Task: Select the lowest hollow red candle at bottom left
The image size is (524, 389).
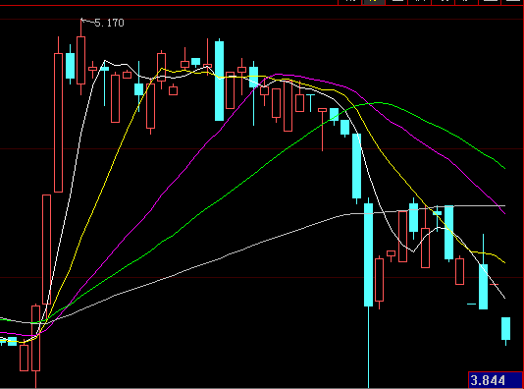Action: pyautogui.click(x=24, y=358)
